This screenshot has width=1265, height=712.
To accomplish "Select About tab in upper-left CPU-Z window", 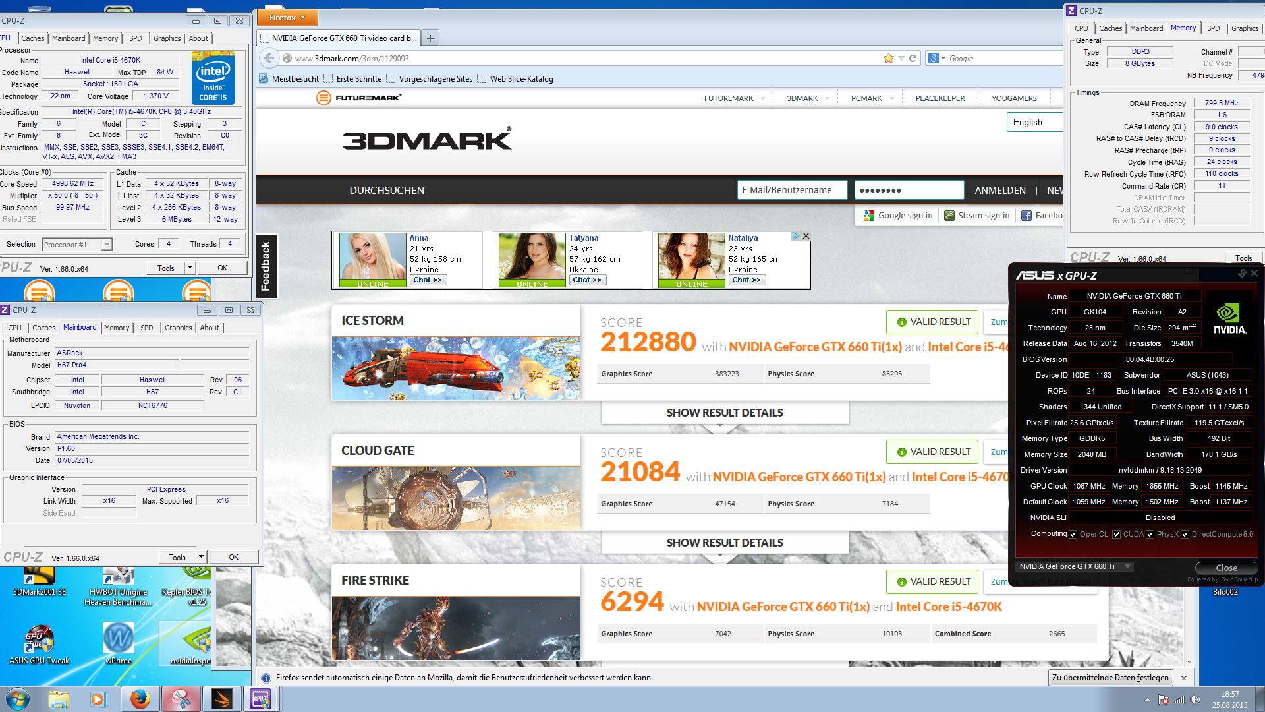I will (x=198, y=38).
